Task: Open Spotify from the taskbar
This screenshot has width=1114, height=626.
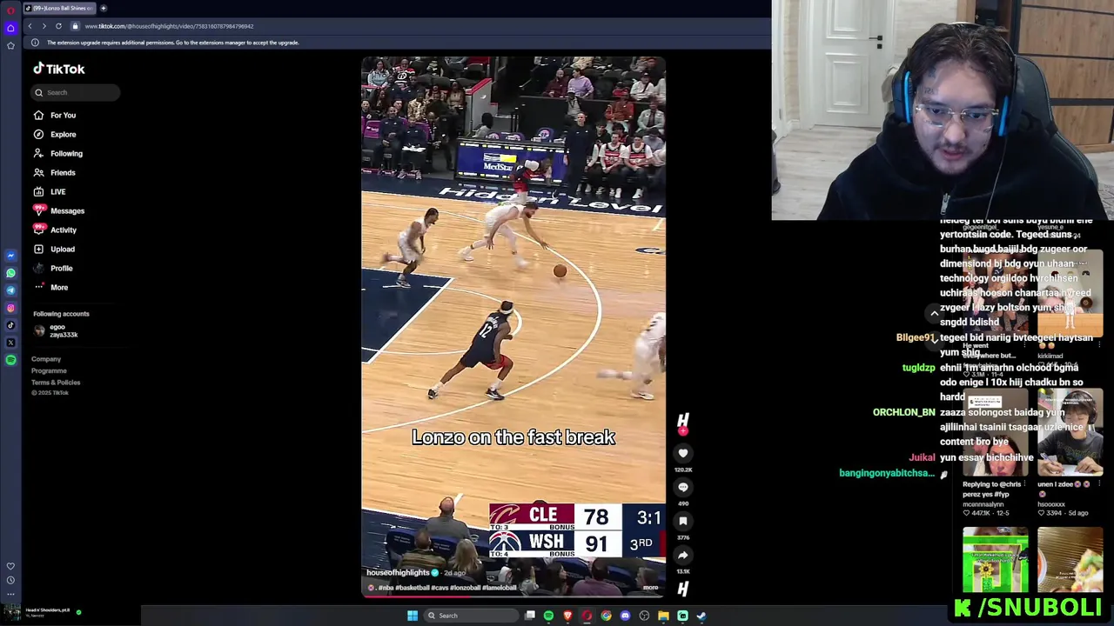Action: click(x=548, y=616)
